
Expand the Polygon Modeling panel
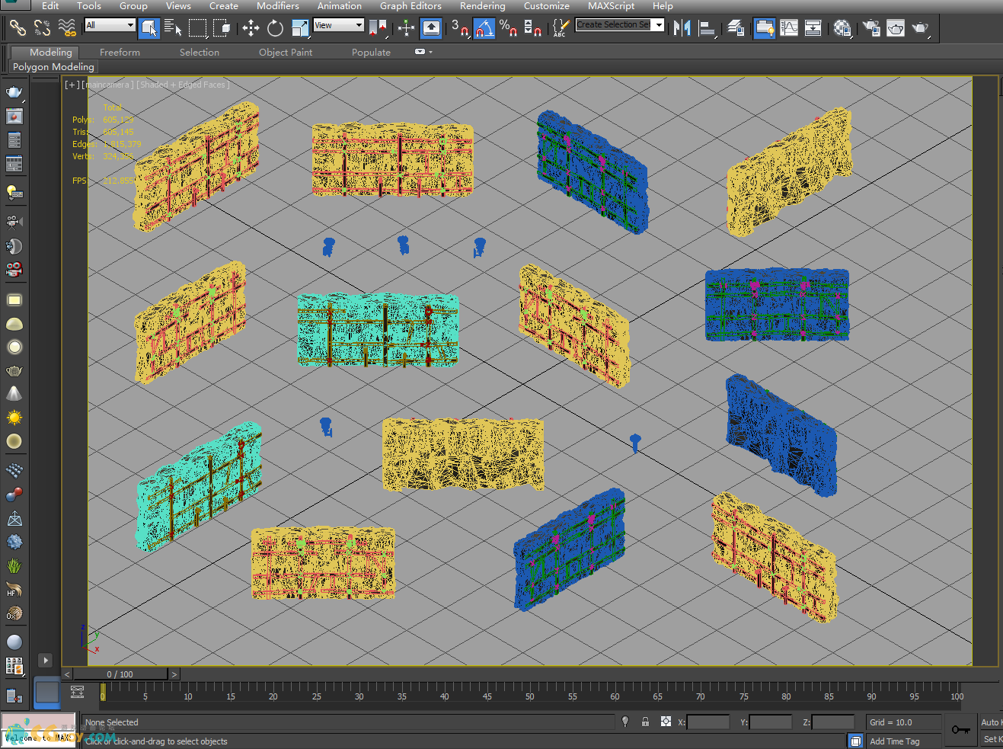[53, 67]
